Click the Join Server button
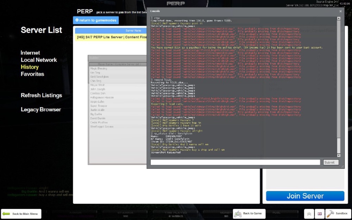 pyautogui.click(x=305, y=196)
